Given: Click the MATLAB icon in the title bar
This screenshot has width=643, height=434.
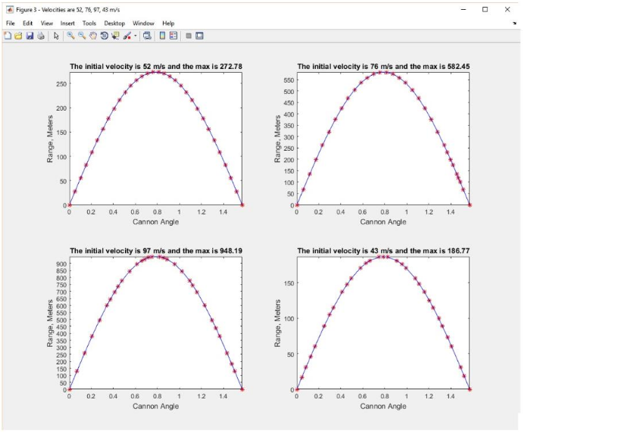Looking at the screenshot, I should point(10,9).
